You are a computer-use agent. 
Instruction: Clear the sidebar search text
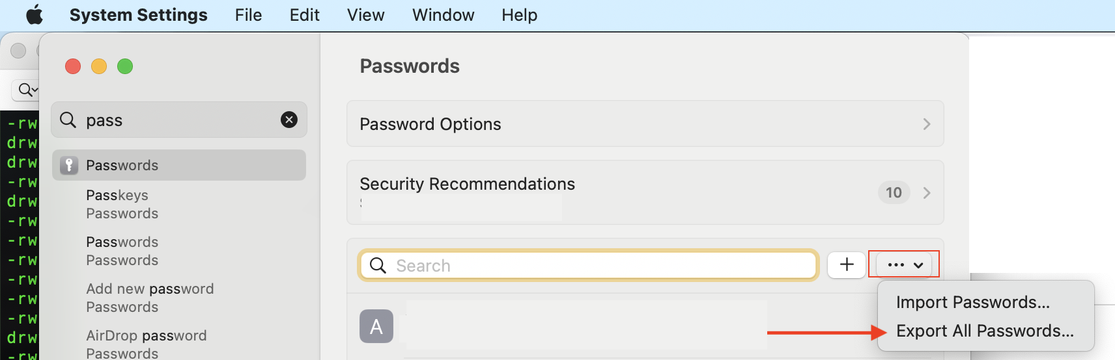(289, 120)
